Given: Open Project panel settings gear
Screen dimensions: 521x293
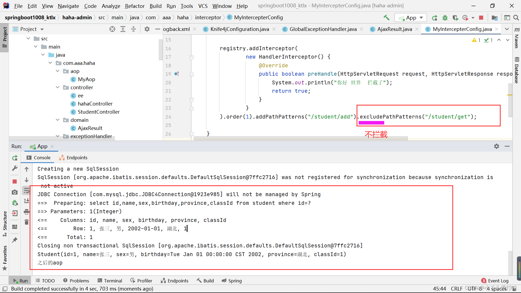Looking at the screenshot, I should pyautogui.click(x=147, y=29).
